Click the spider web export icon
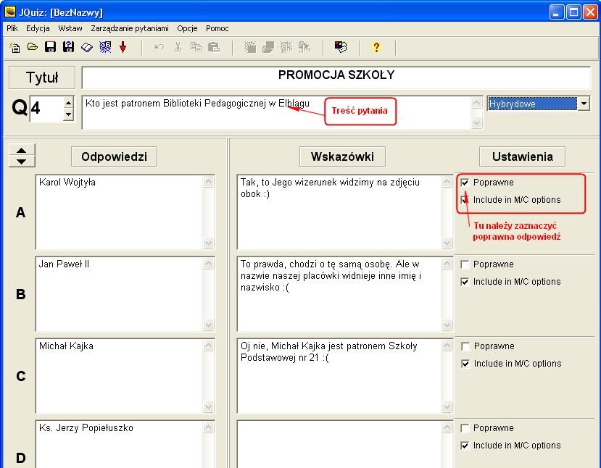This screenshot has height=468, width=601. (105, 47)
